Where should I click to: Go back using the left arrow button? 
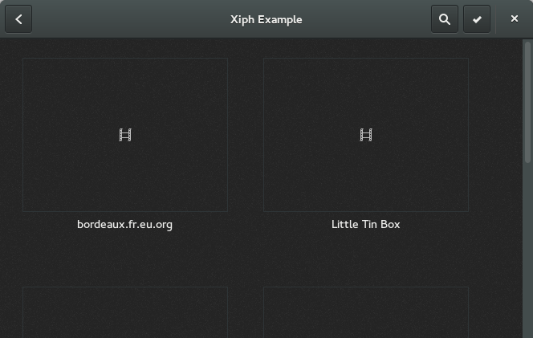pyautogui.click(x=18, y=19)
